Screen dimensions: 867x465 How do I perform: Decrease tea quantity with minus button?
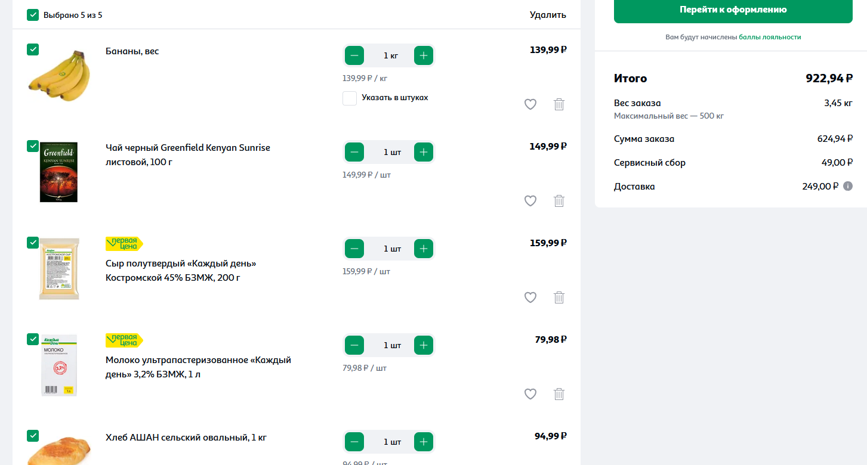[354, 152]
